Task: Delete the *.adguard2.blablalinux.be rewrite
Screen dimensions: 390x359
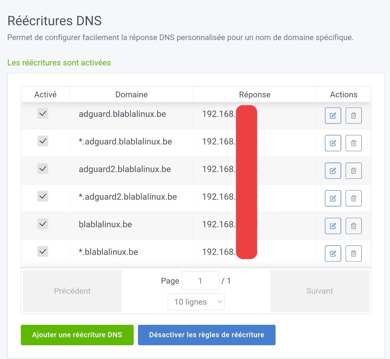Action: click(353, 198)
